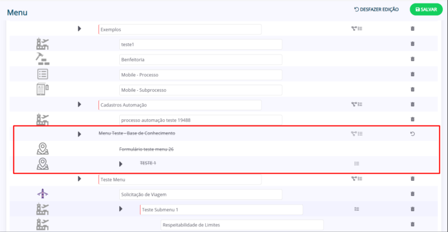Edit processo automação teste 19488 field
The image size is (448, 232).
click(201, 120)
